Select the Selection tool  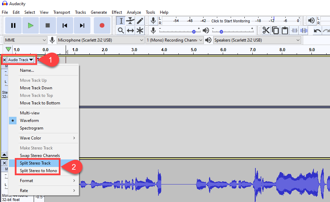(x=121, y=21)
